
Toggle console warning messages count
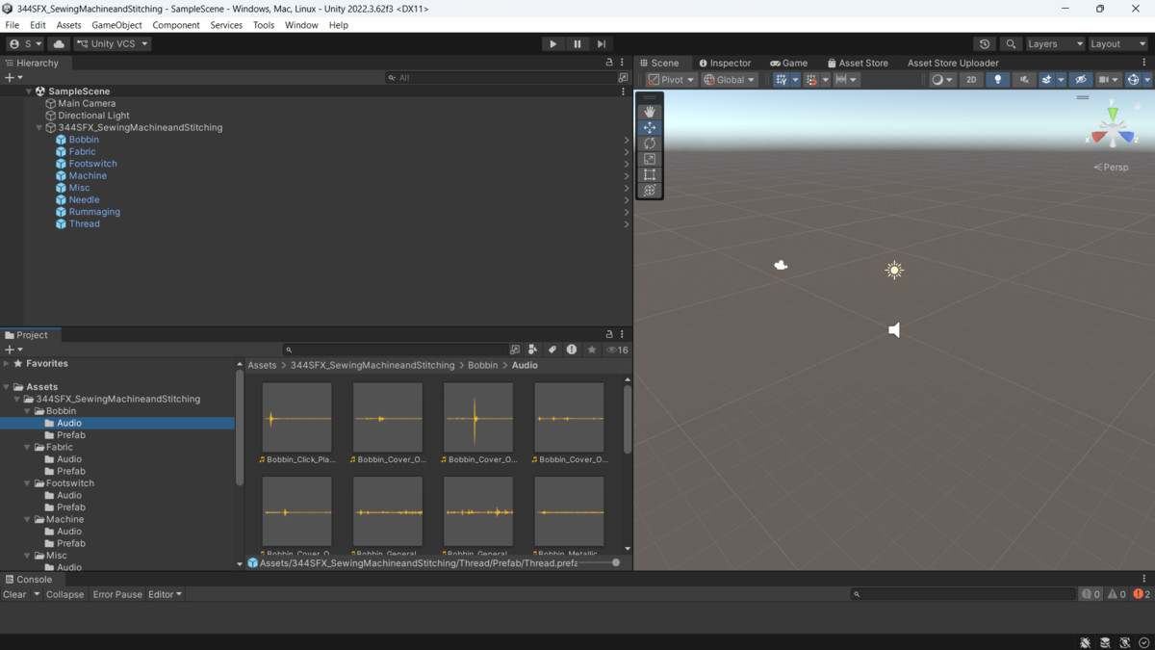pyautogui.click(x=1116, y=594)
